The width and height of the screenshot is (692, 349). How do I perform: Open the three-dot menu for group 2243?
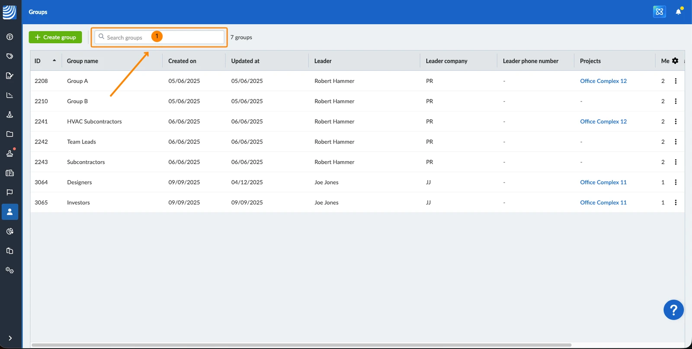(676, 162)
